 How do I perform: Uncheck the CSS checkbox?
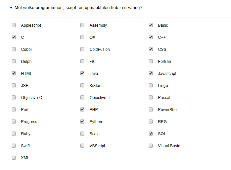pos(151,49)
